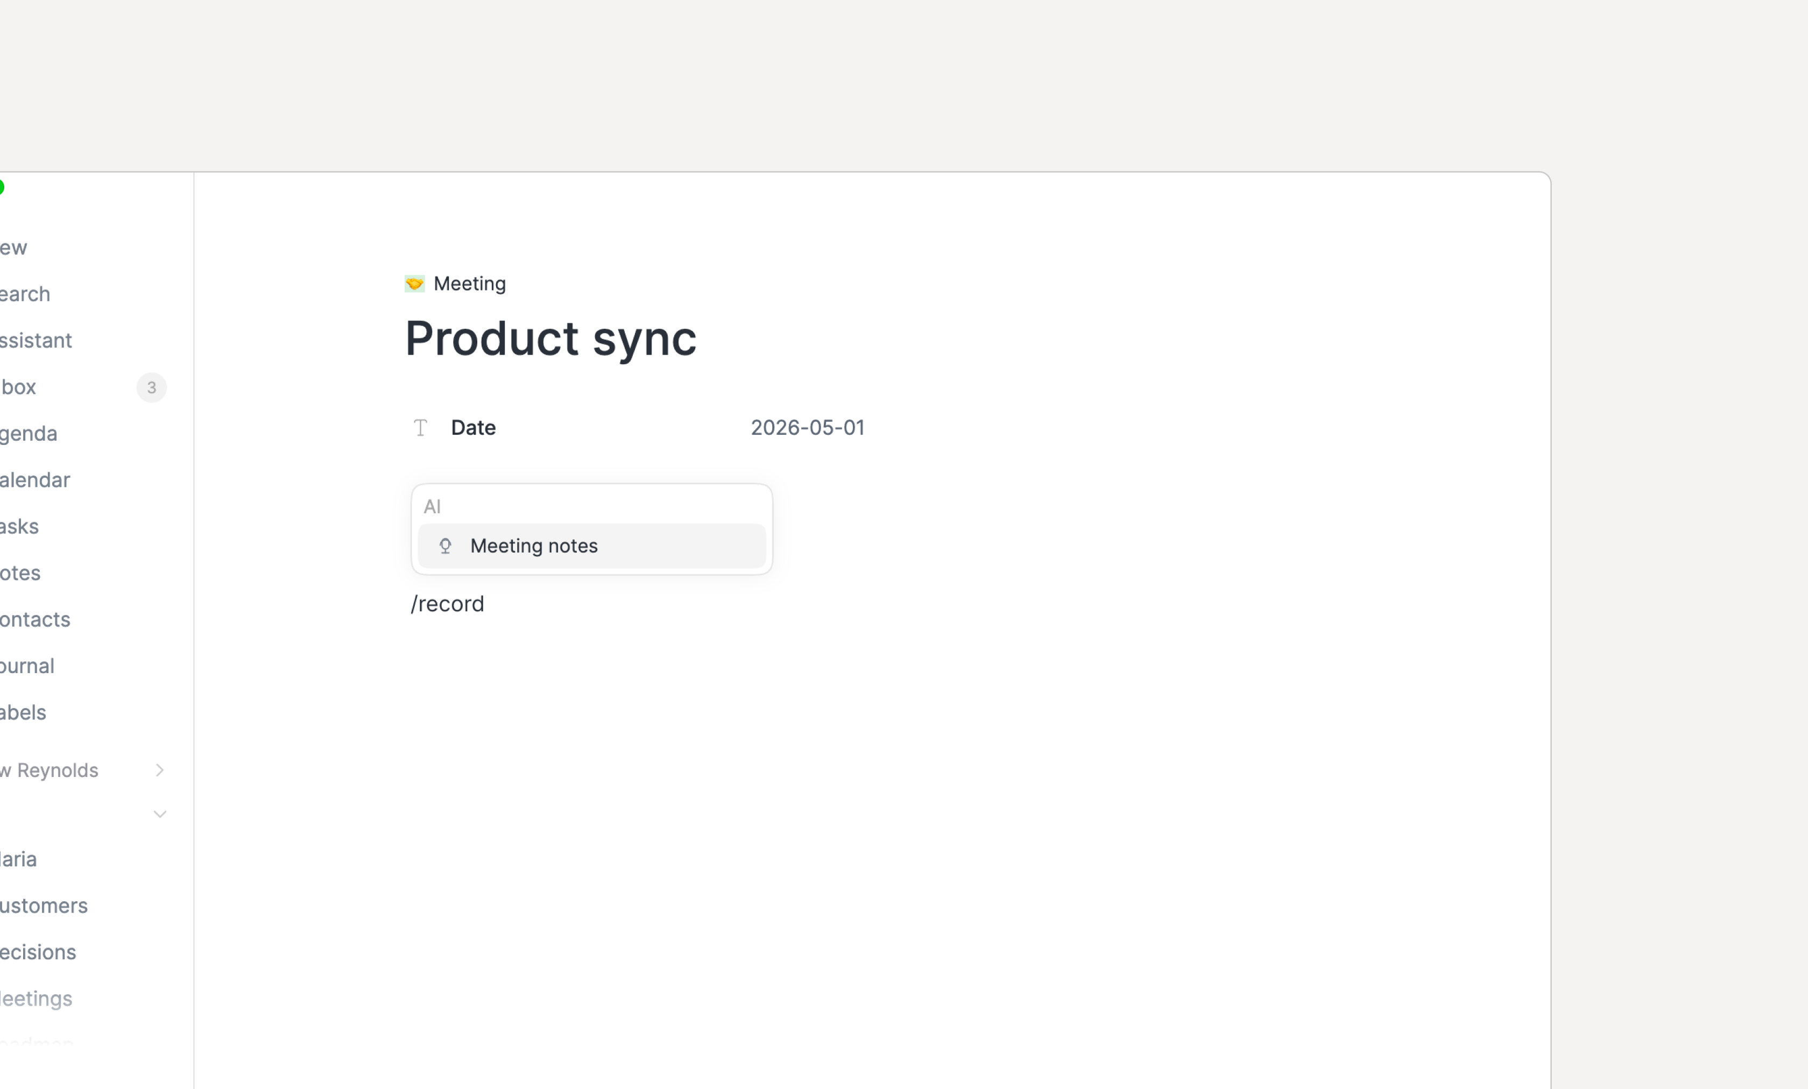Screen dimensions: 1808x1089
Task: Open Notes in the sidebar
Action: click(x=20, y=573)
